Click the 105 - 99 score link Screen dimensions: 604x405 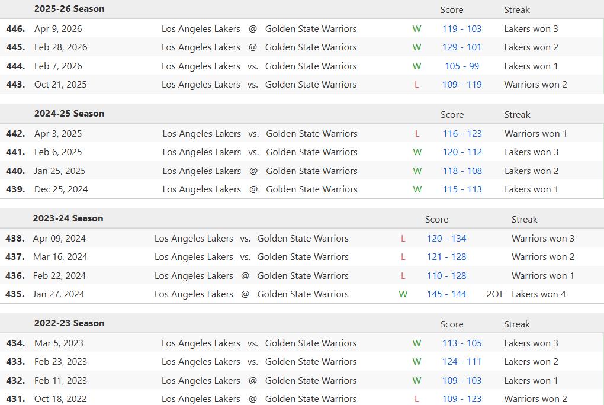tap(461, 66)
